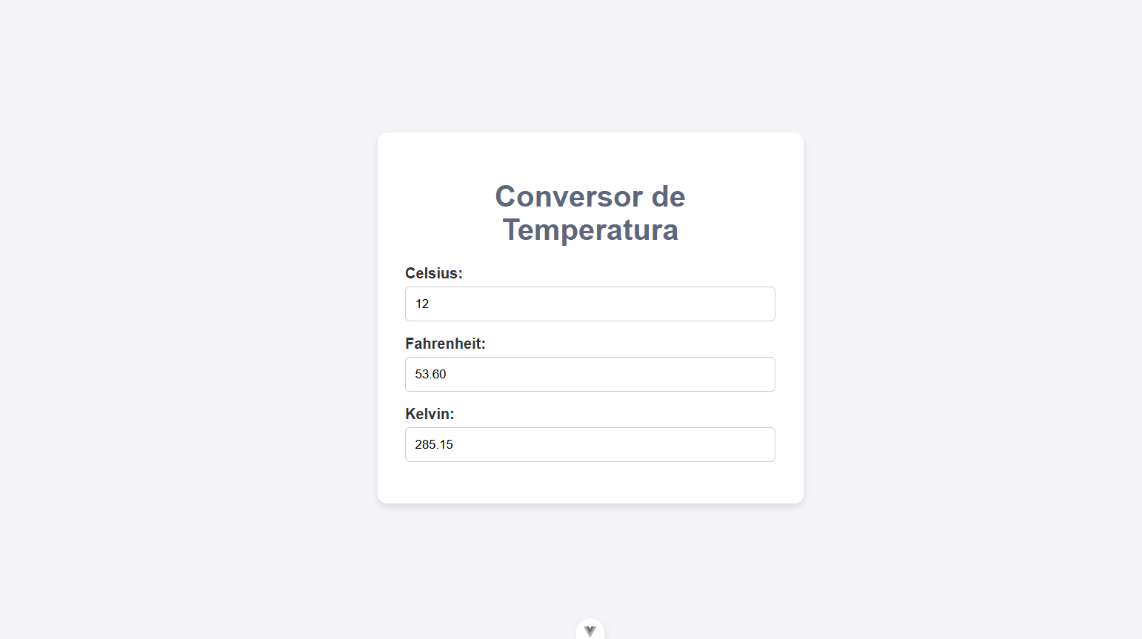
Task: Click the Fahrenheit label
Action: 445,344
